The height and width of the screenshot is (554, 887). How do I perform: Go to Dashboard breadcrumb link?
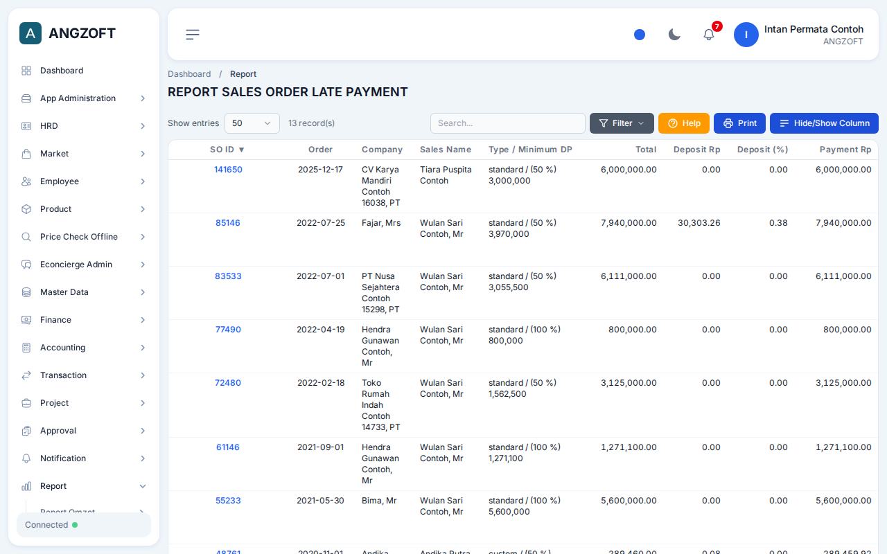pos(189,74)
